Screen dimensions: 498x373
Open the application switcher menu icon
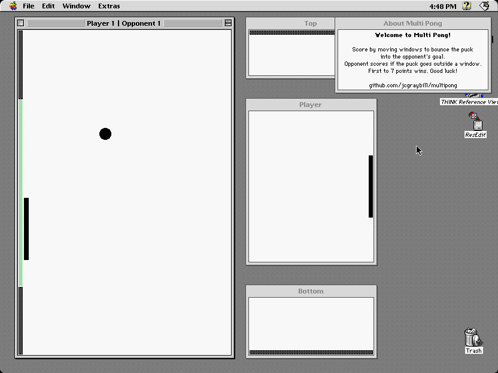point(484,6)
